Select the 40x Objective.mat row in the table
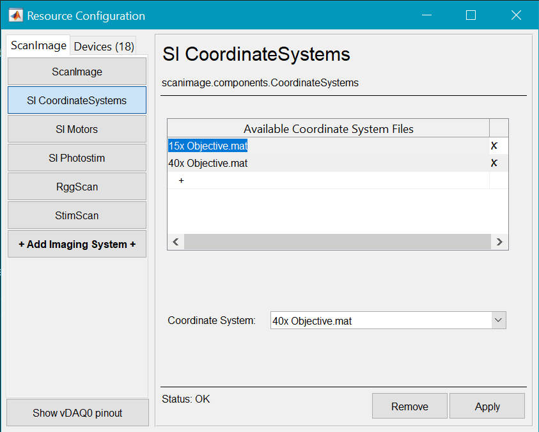539x432 pixels. point(207,163)
